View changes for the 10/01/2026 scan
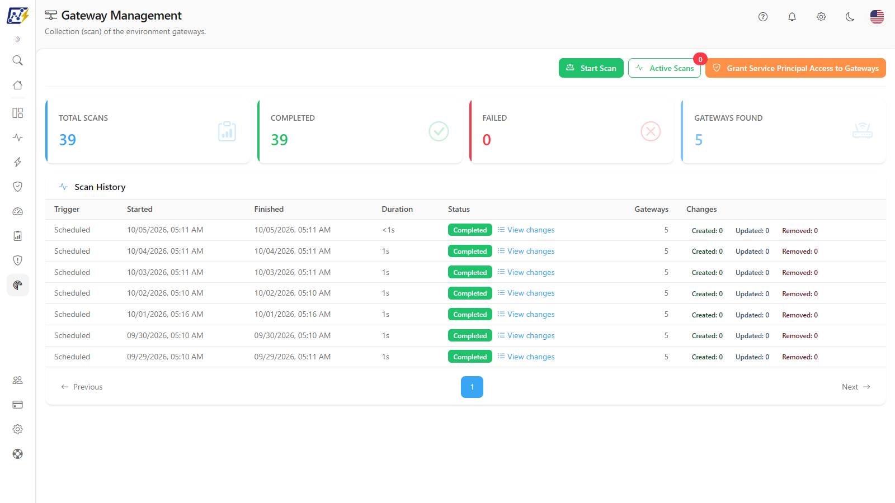 pos(526,314)
